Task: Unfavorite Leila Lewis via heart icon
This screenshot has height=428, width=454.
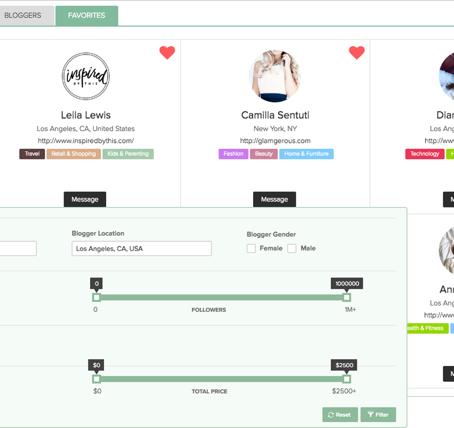Action: (x=167, y=53)
